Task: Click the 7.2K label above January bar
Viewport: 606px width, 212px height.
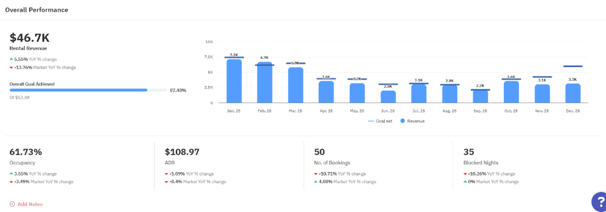Action: click(x=234, y=55)
